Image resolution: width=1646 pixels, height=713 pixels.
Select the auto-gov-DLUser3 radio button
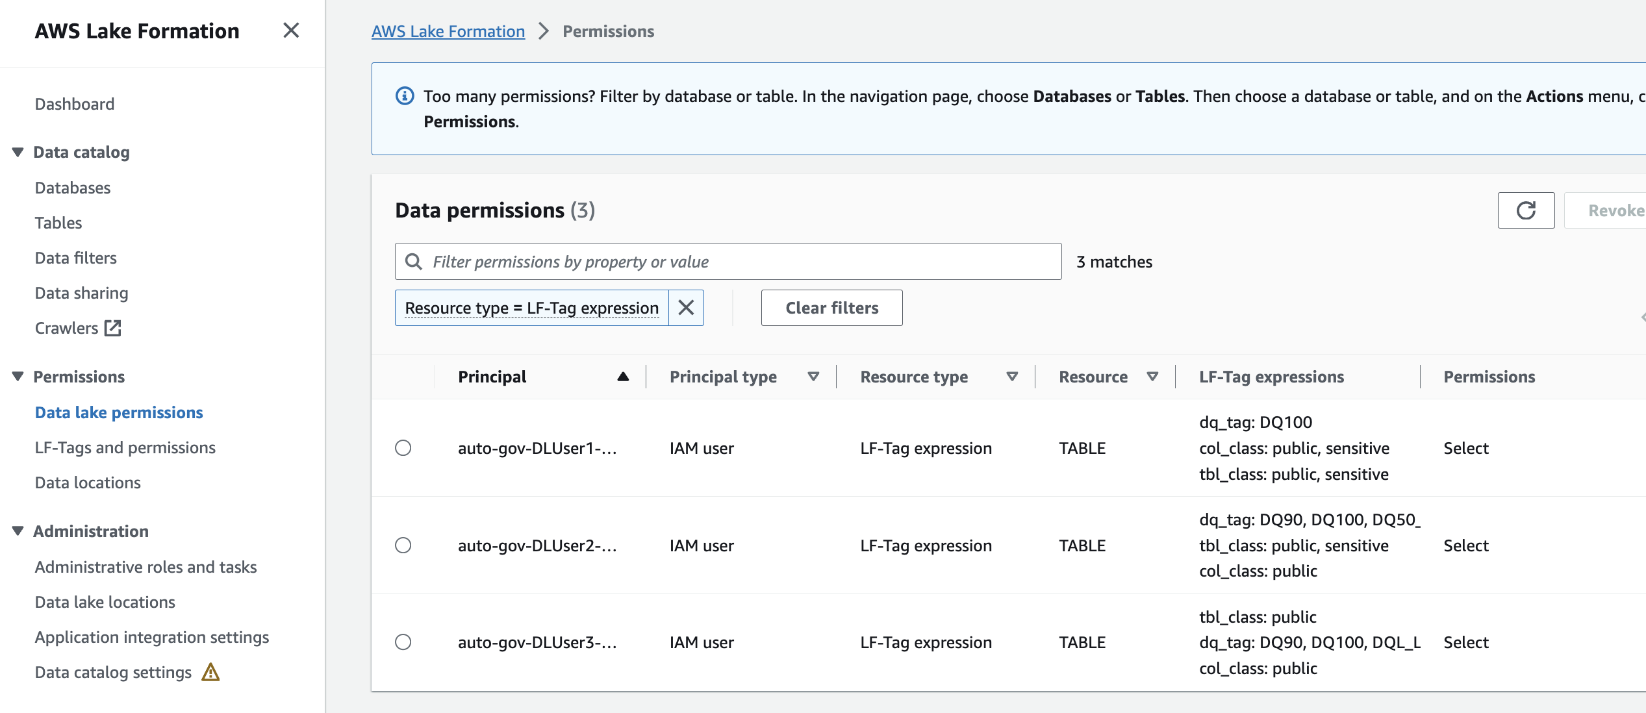point(403,642)
